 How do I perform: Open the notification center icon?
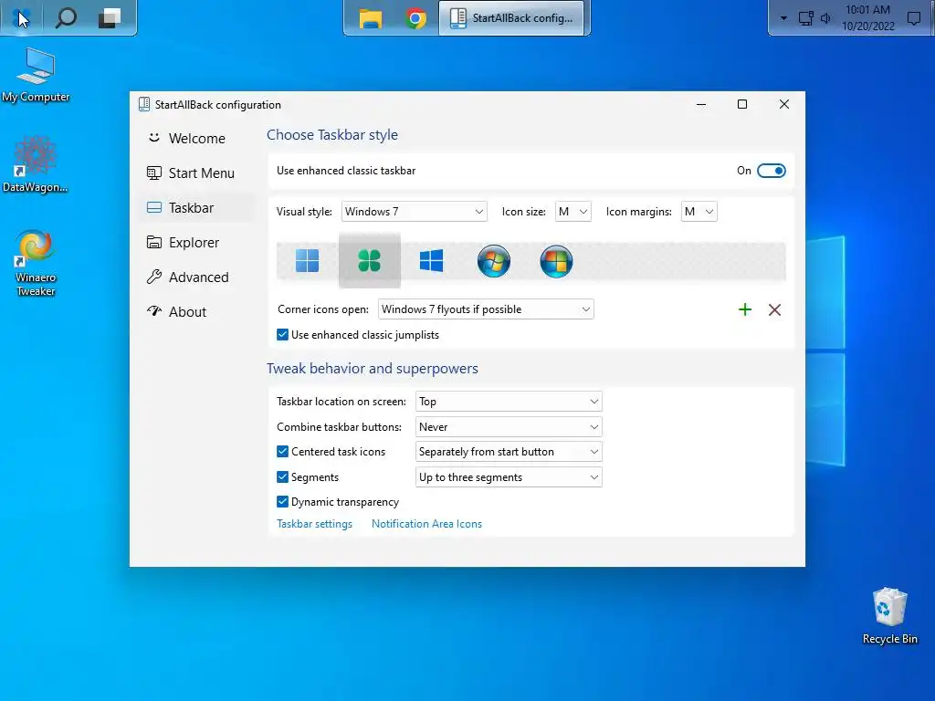(x=913, y=18)
